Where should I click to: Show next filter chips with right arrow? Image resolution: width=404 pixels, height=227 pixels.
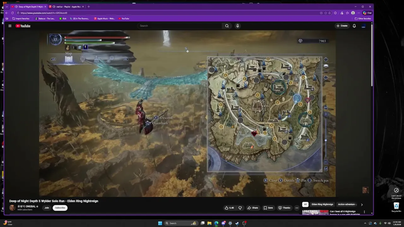point(362,205)
